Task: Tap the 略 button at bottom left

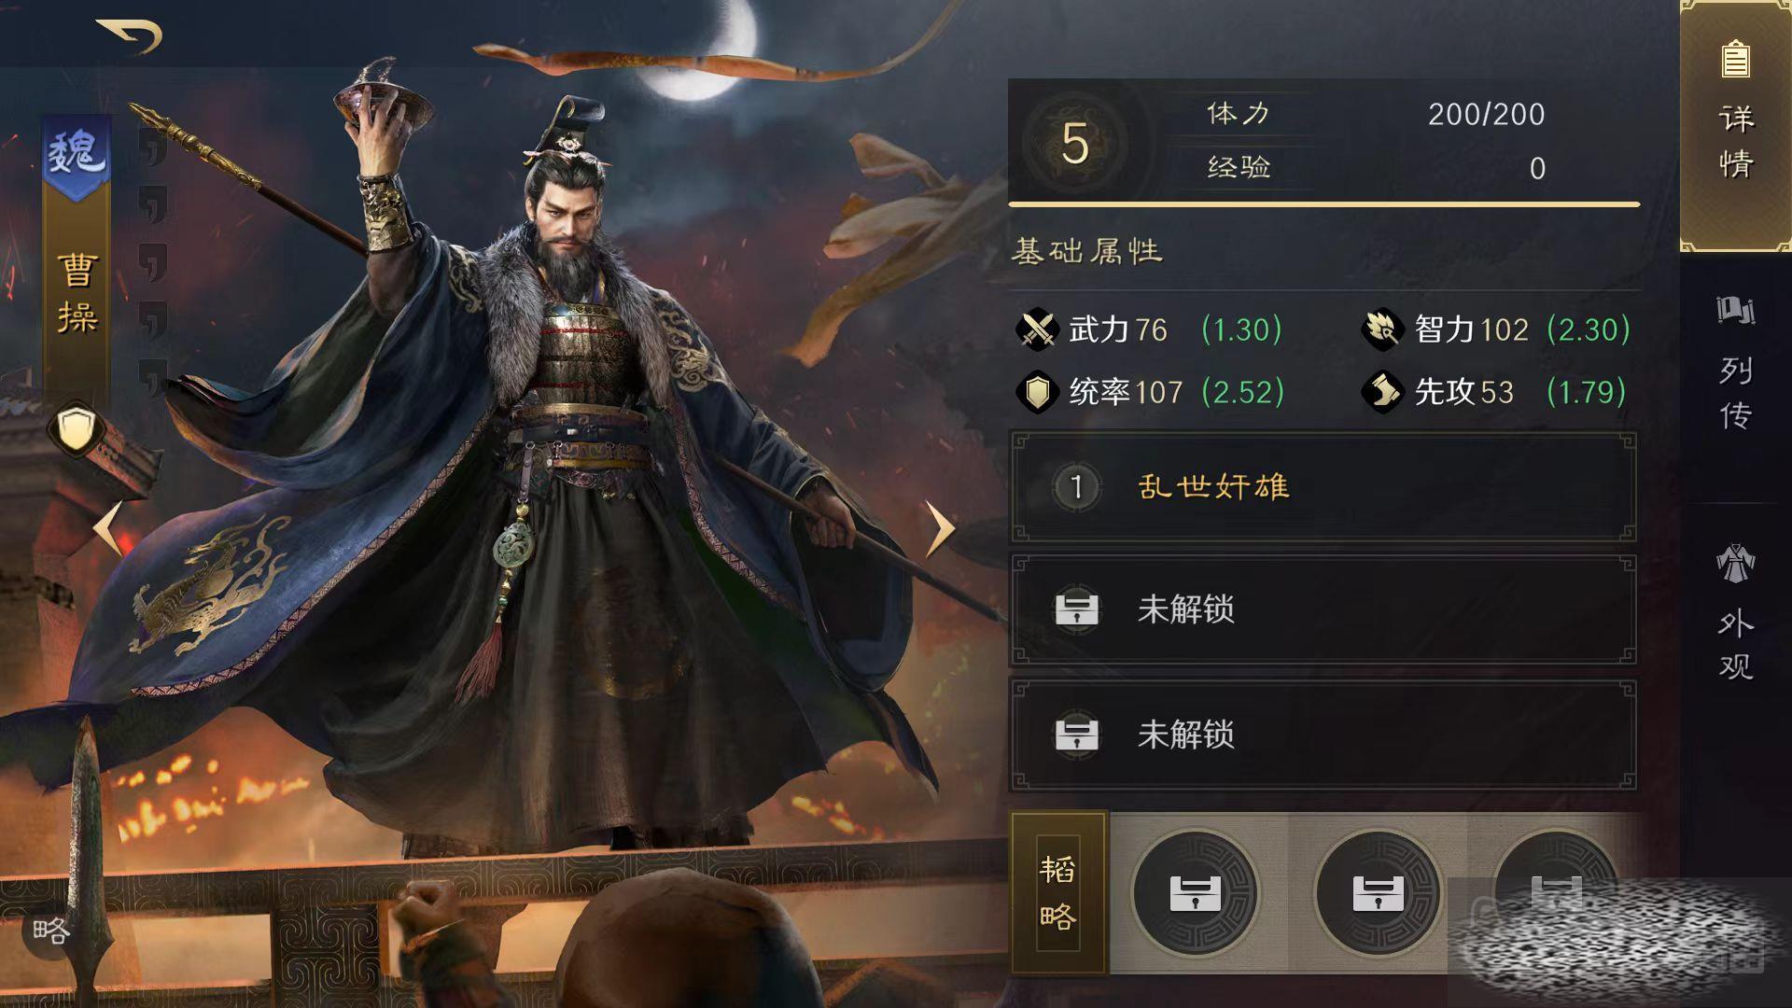Action: tap(50, 931)
